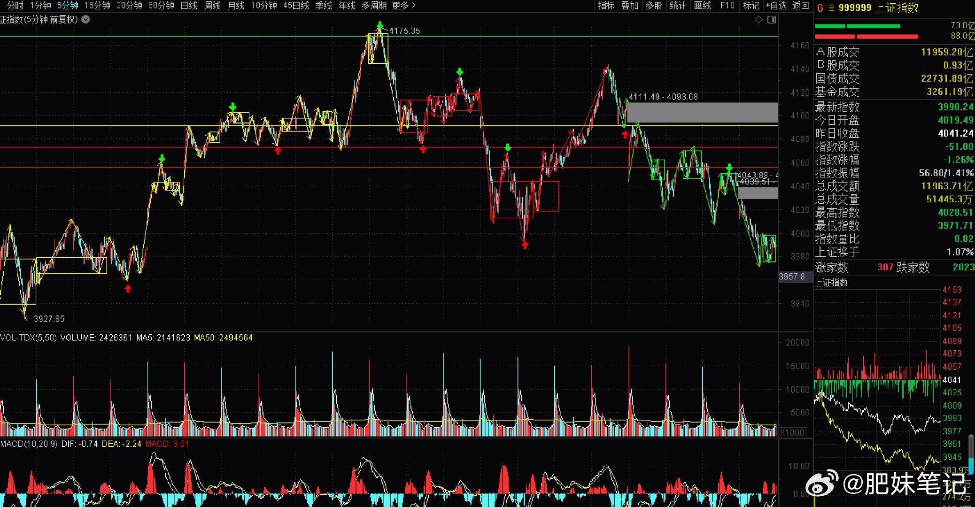The height and width of the screenshot is (507, 975).
Task: Expand the 更多 periods menu
Action: 404,5
